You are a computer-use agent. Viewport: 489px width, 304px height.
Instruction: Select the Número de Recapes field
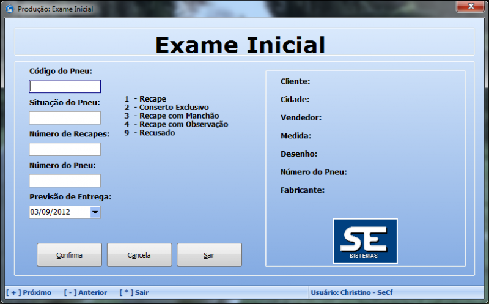tap(65, 149)
